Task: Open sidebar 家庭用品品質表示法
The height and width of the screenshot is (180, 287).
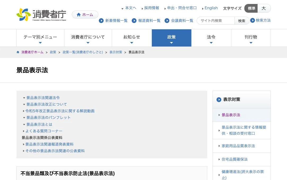Action: tap(242, 146)
